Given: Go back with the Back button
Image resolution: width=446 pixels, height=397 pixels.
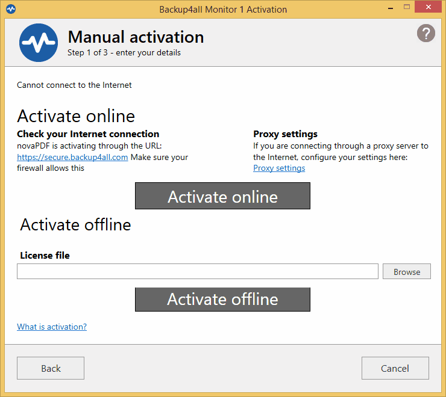Looking at the screenshot, I should pyautogui.click(x=51, y=368).
